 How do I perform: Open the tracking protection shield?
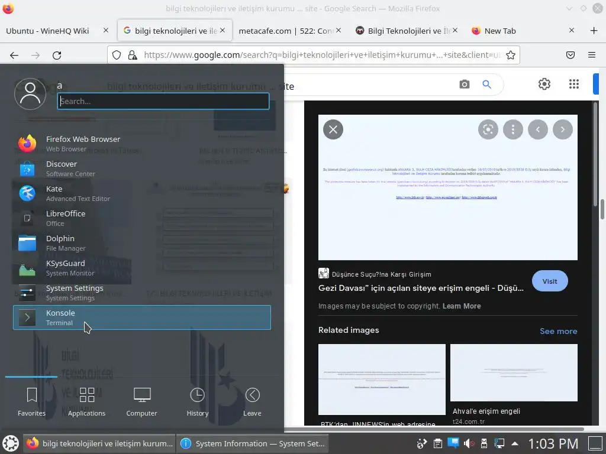click(117, 55)
